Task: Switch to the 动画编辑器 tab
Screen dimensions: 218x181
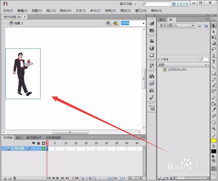Action: [53, 138]
